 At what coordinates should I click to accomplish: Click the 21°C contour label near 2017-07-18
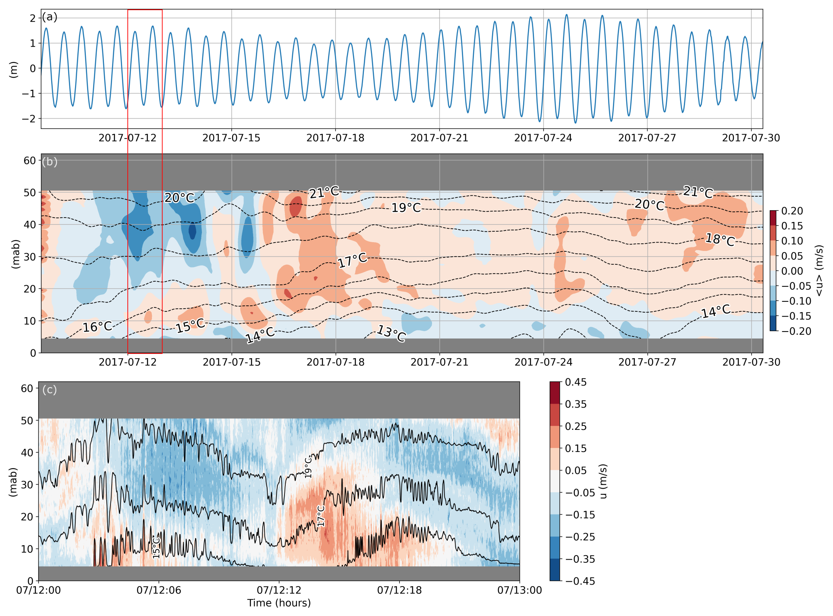click(324, 192)
